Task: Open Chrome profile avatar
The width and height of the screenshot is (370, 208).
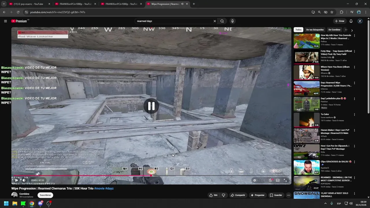Action: pyautogui.click(x=359, y=12)
